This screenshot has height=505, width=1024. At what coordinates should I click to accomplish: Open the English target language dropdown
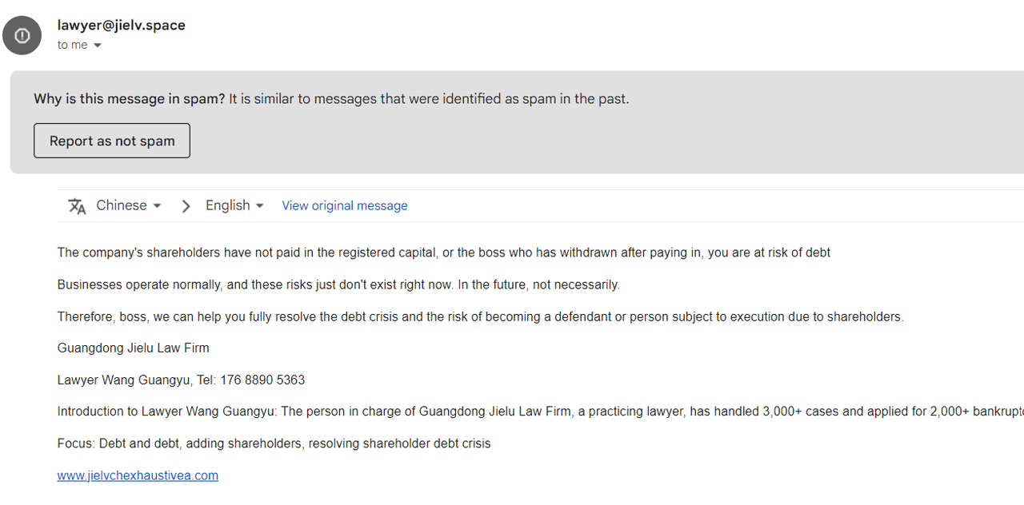[x=234, y=205]
